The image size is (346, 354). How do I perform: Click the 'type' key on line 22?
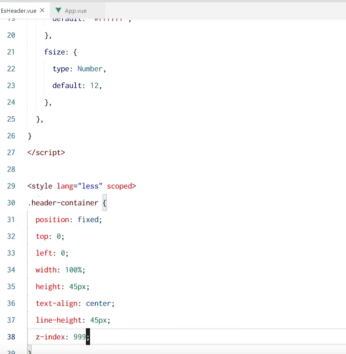click(61, 69)
